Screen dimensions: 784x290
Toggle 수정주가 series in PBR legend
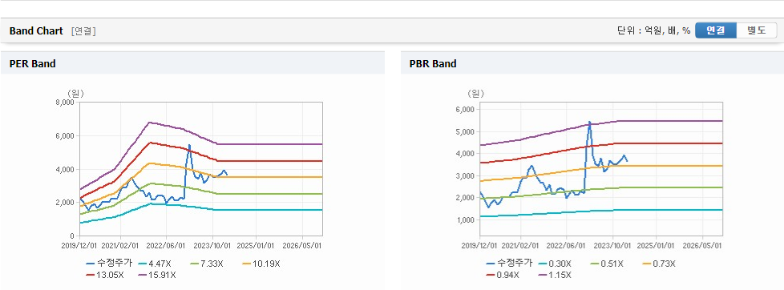[x=509, y=264]
